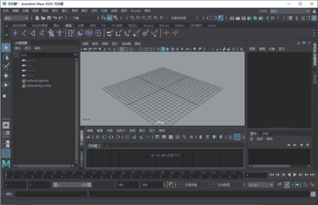Click the HumanIK skeleton shelf icon
Viewport: 318px width, 205px height.
pos(59,33)
